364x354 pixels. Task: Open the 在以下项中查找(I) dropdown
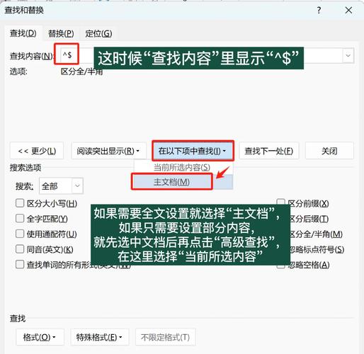coord(193,151)
